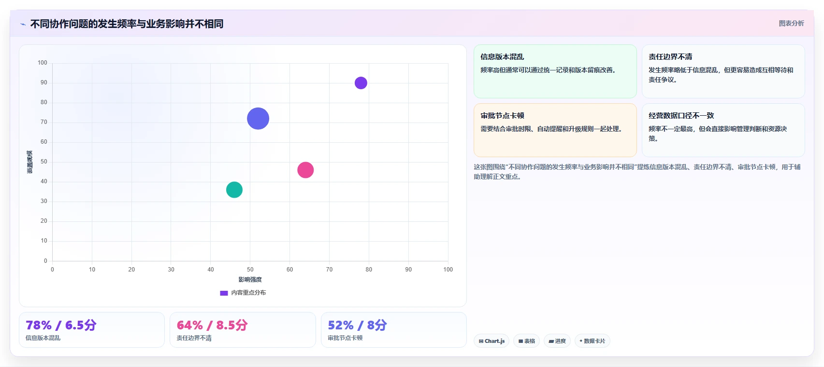Click the 进度 tag chip
The height and width of the screenshot is (367, 824).
coord(557,341)
